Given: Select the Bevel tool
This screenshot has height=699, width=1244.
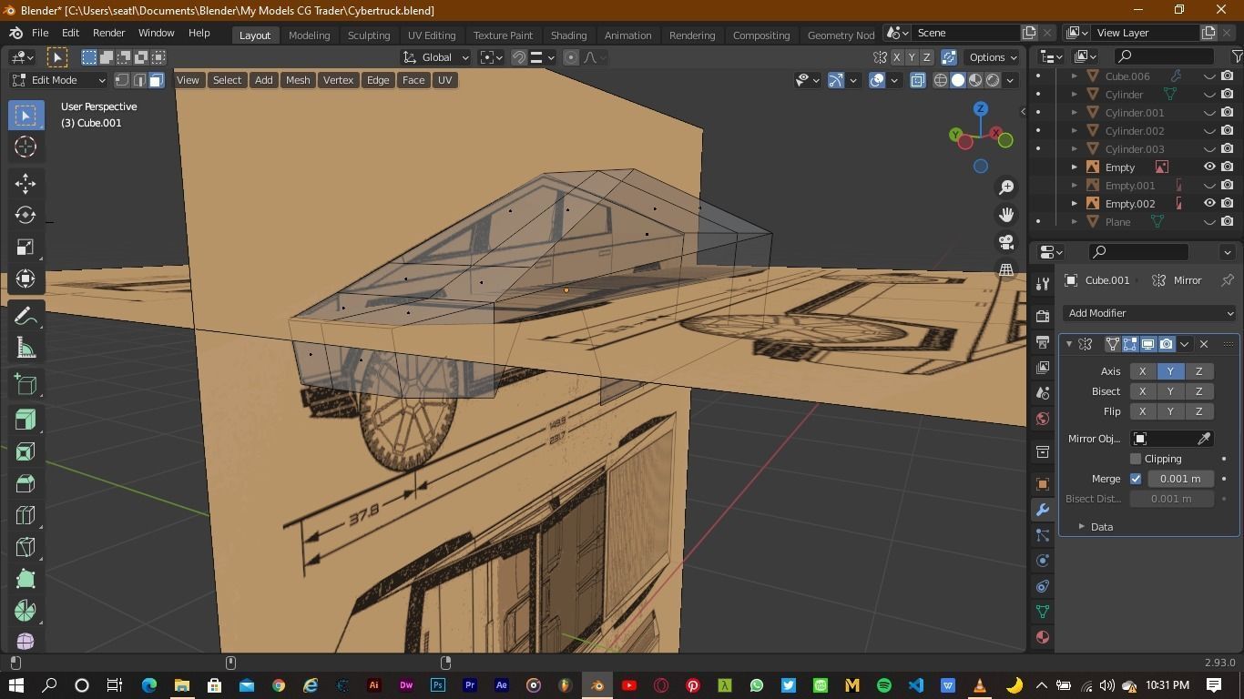Looking at the screenshot, I should click(25, 483).
